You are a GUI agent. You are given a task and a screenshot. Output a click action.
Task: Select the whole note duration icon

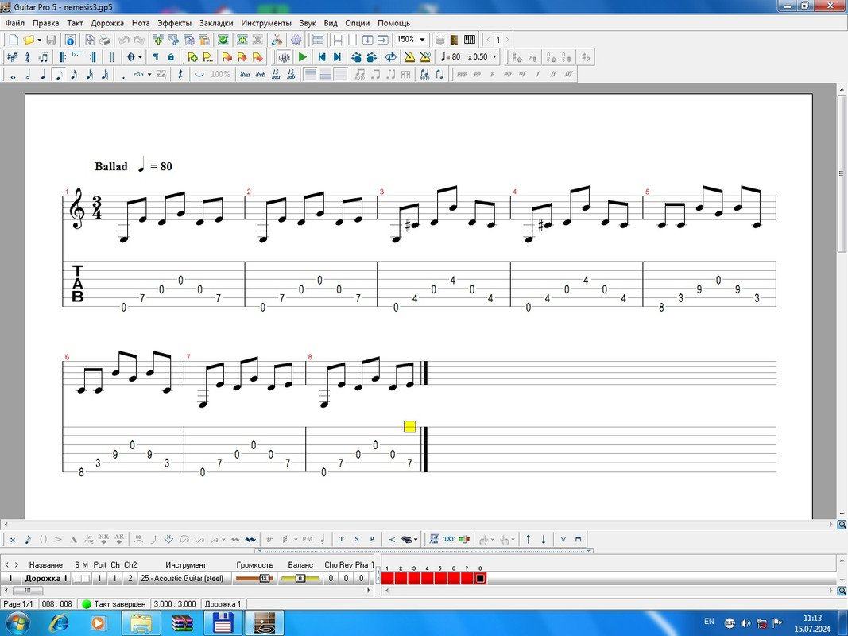tap(13, 75)
